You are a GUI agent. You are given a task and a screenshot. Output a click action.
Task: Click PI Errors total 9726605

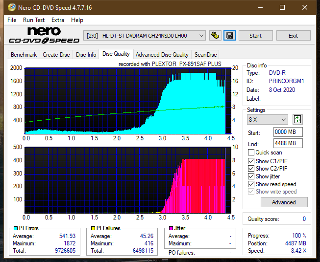pyautogui.click(x=65, y=251)
